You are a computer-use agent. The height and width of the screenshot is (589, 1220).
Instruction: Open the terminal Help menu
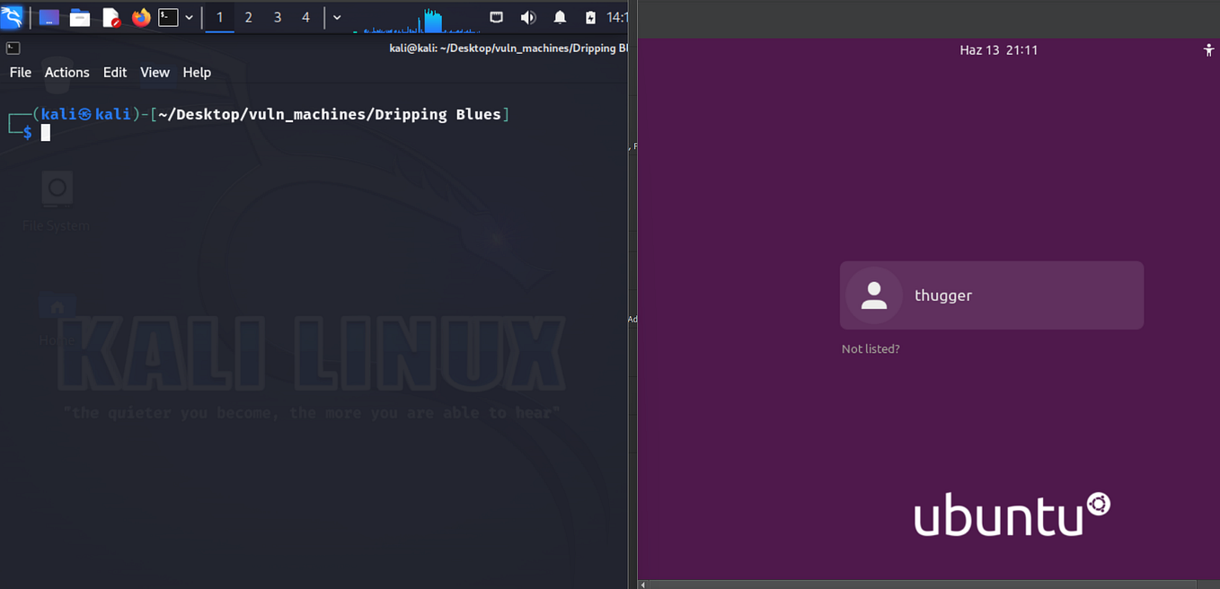pos(197,73)
